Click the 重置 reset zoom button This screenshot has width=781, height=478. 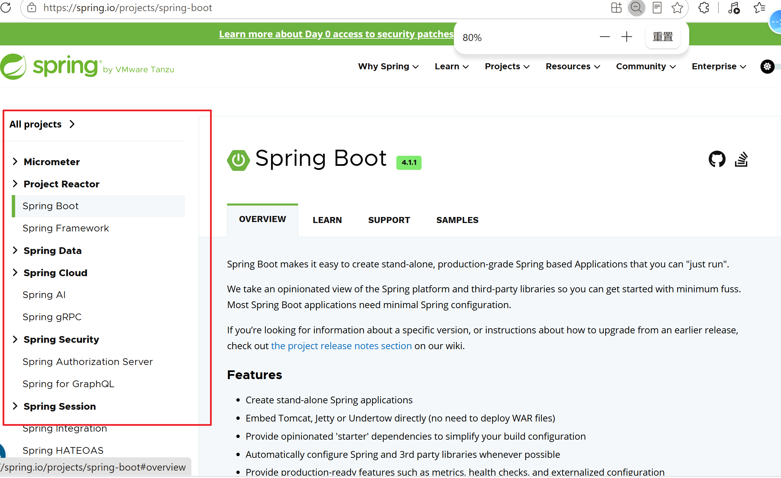point(663,37)
